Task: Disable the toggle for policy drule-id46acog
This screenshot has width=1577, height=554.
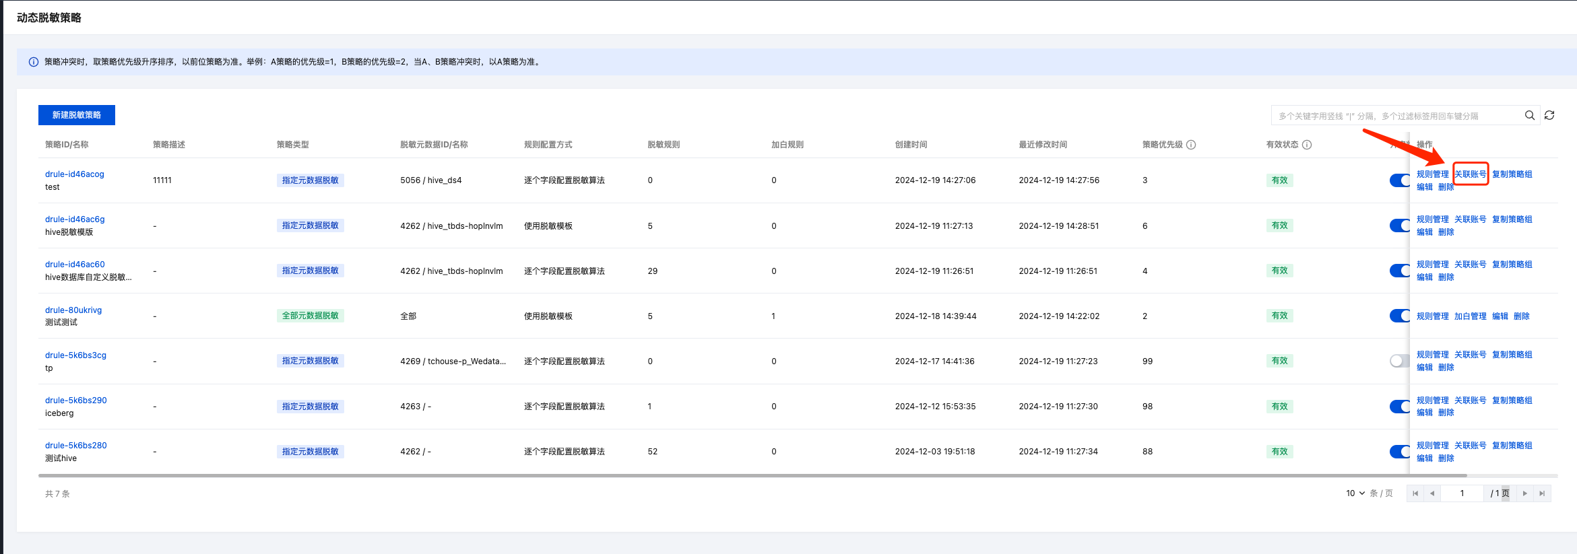Action: 1398,180
